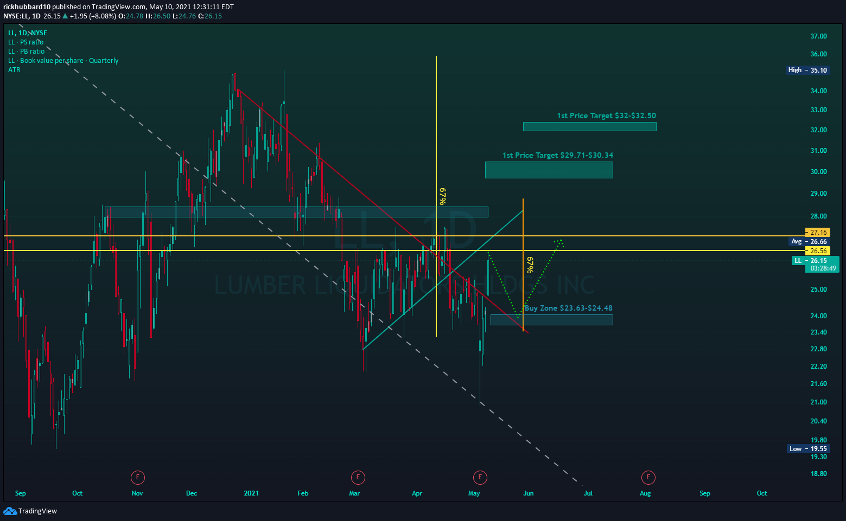Select the Buy Zone rectangle

pos(551,320)
